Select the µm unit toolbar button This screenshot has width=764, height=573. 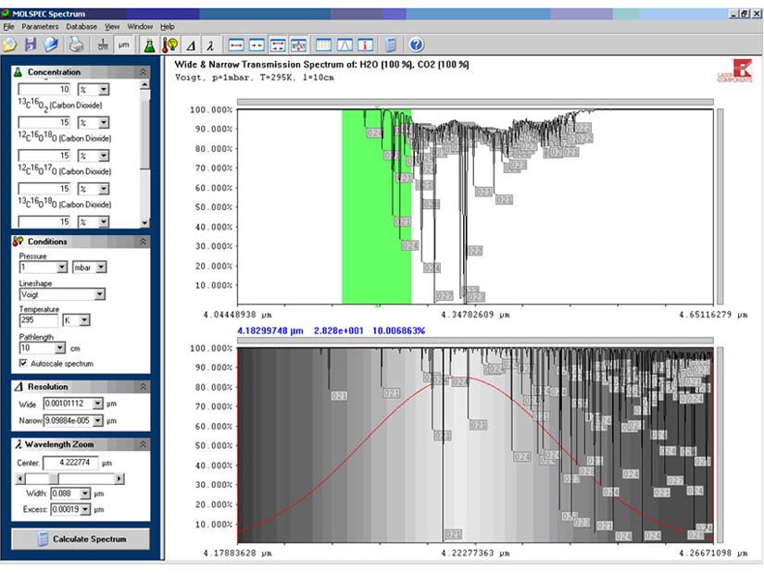tap(122, 44)
